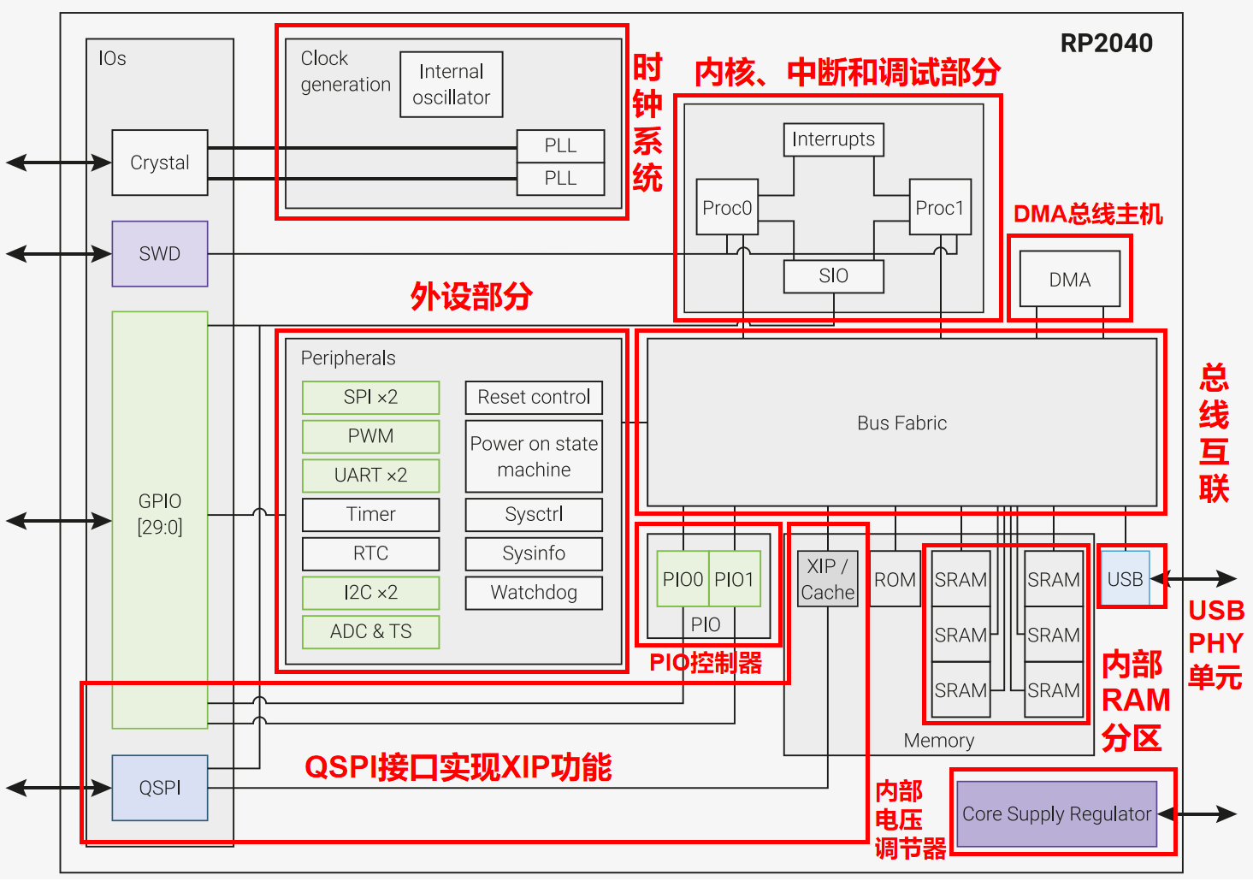Click the Internal oscillator box
The image size is (1253, 881).
pyautogui.click(x=452, y=85)
